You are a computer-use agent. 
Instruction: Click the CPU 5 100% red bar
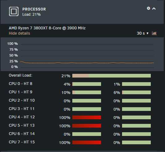pyautogui.click(x=87, y=126)
